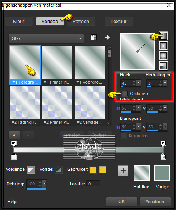Click the Vorige marker color icon

click(59, 170)
